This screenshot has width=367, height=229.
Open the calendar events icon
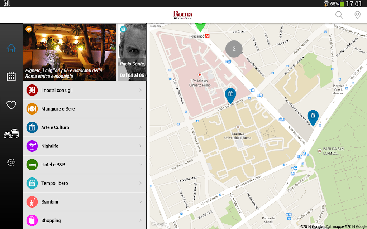tap(11, 77)
